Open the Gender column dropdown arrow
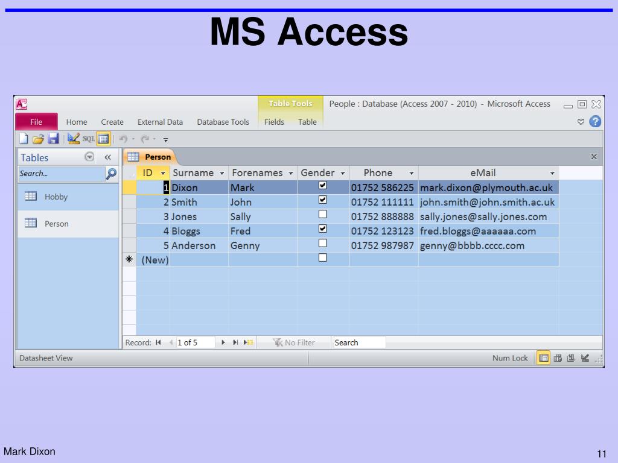 pos(343,174)
